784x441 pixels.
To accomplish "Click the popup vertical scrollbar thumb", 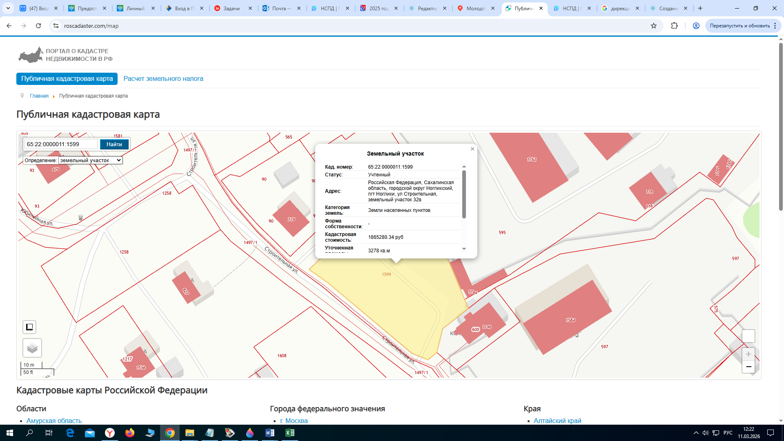I will click(464, 194).
